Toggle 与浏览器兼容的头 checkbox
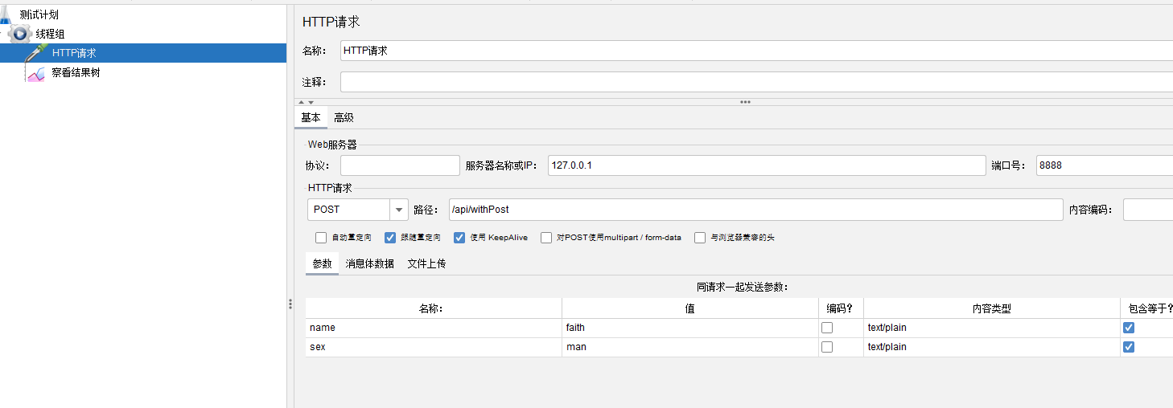 pos(700,238)
